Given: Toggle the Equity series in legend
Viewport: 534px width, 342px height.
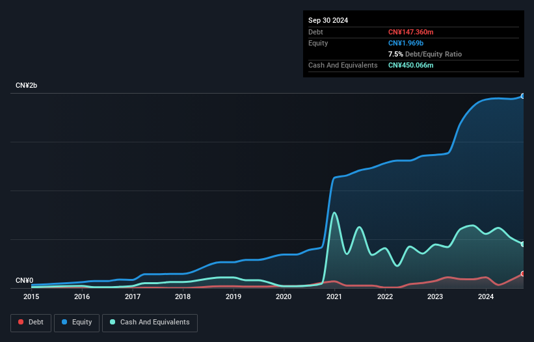Looking at the screenshot, I should pyautogui.click(x=77, y=322).
